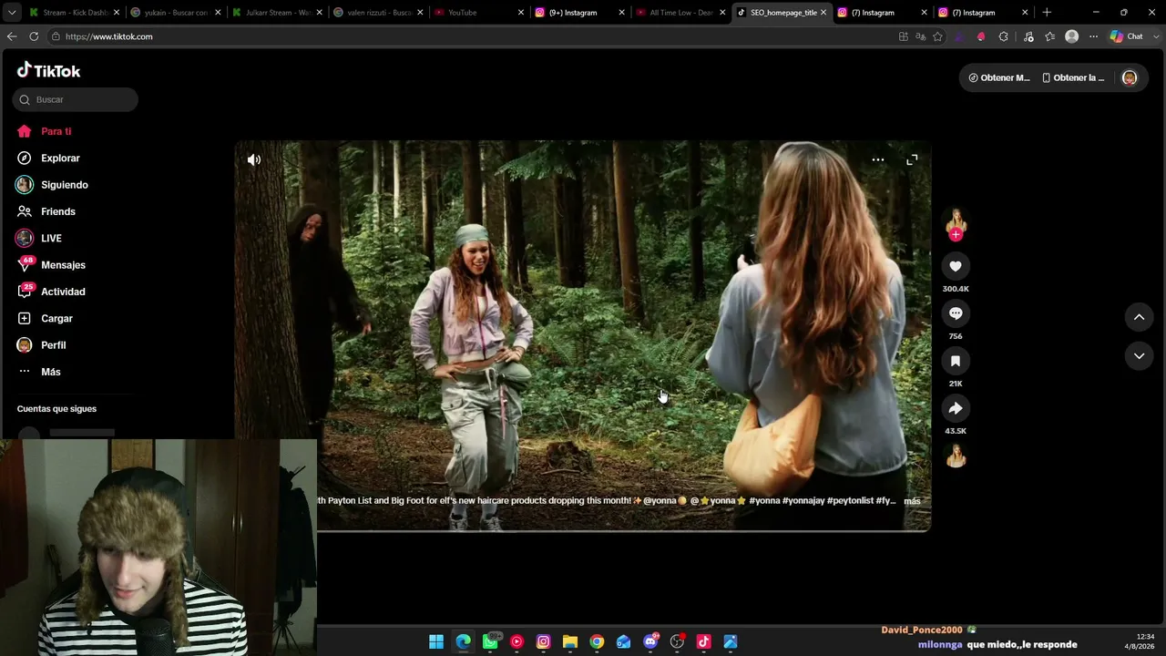Open the browser extensions puzzle icon
Image resolution: width=1166 pixels, height=656 pixels.
(x=1004, y=36)
